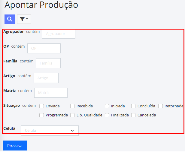Toggle the Retornada checkbox
The height and width of the screenshot is (152, 185).
(x=160, y=106)
